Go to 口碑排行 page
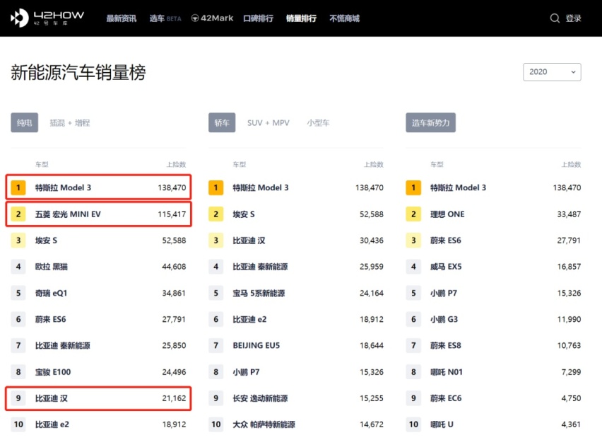 [259, 18]
